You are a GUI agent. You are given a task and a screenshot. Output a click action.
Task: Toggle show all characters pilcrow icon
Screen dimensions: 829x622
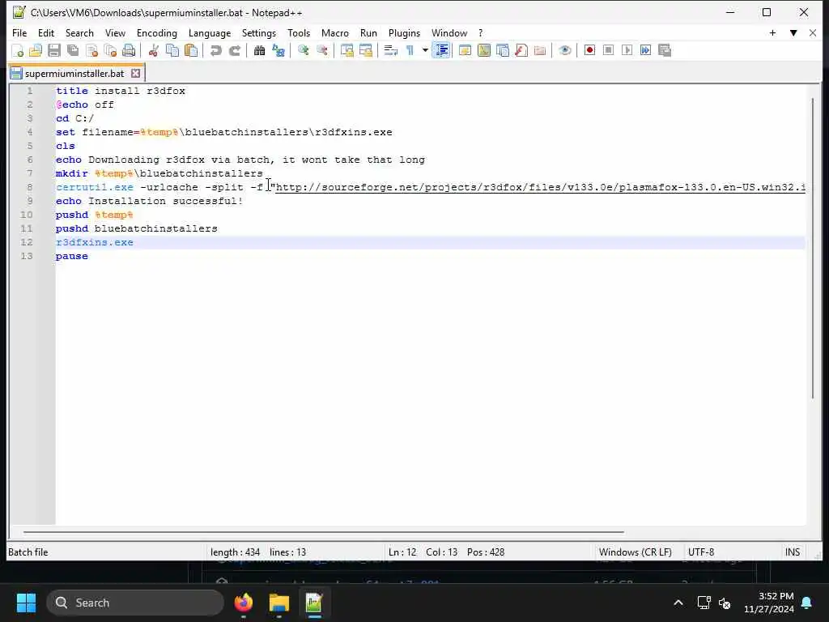coord(410,51)
